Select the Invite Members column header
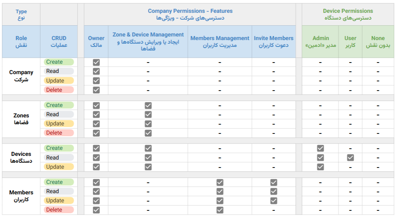Viewport: 397px width, 218px height. (x=273, y=42)
